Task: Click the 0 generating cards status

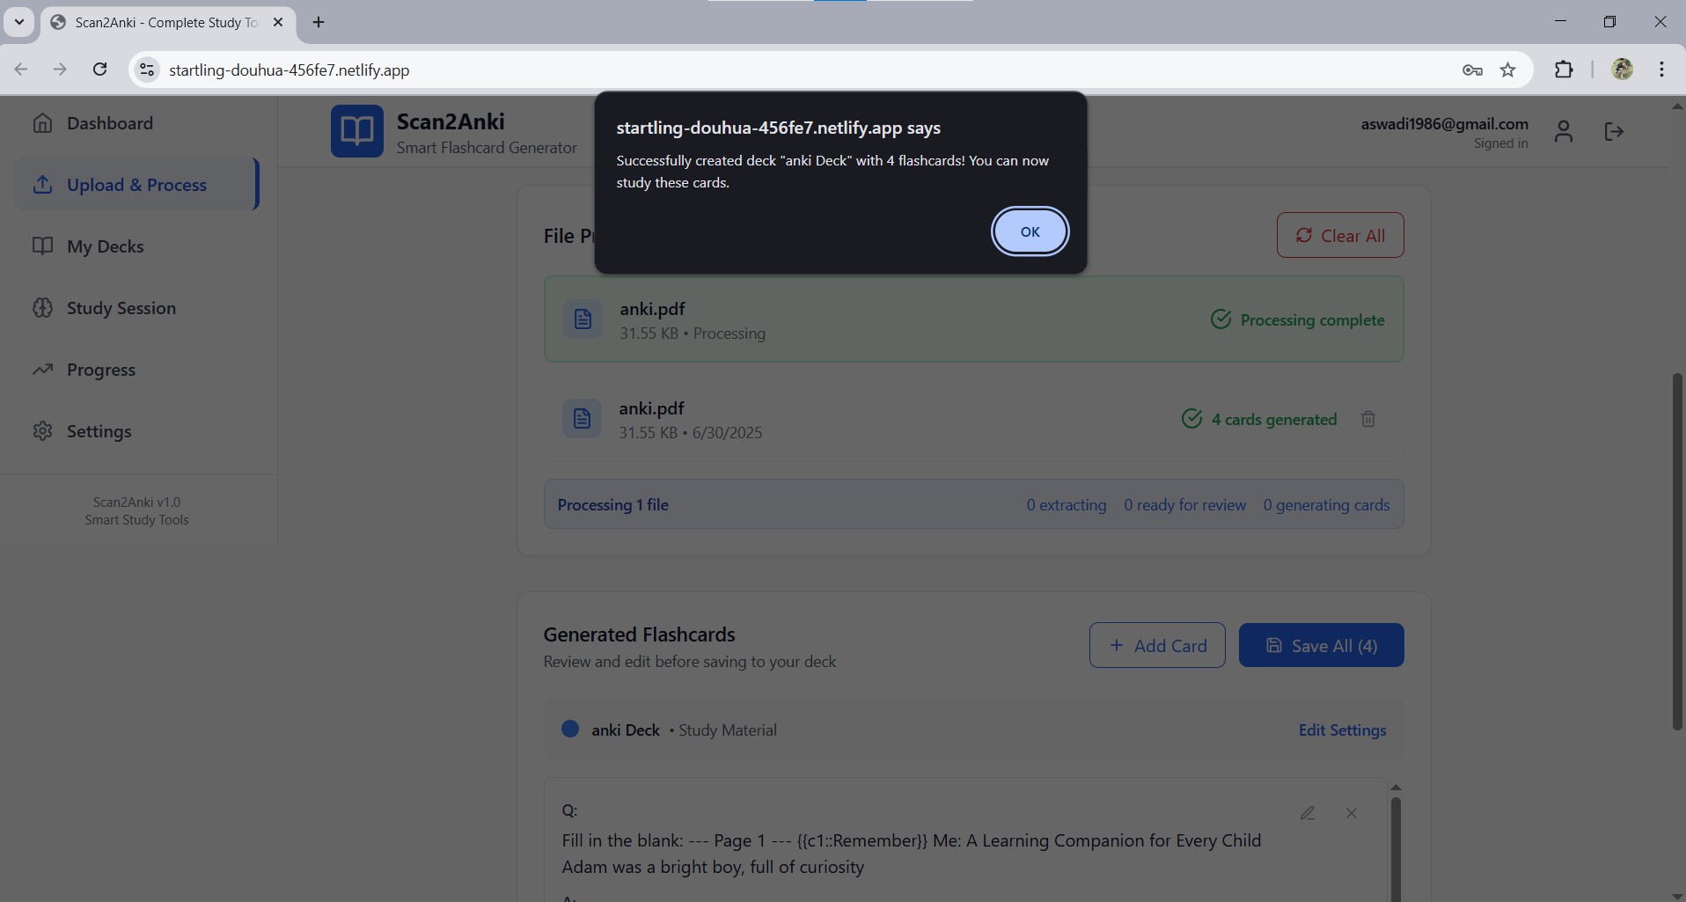Action: [x=1326, y=505]
